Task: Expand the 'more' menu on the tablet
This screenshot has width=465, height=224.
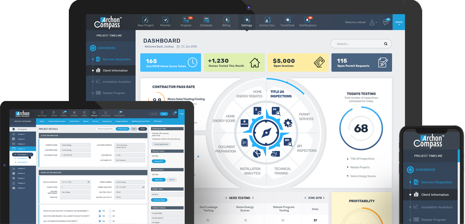Action: pos(181,114)
